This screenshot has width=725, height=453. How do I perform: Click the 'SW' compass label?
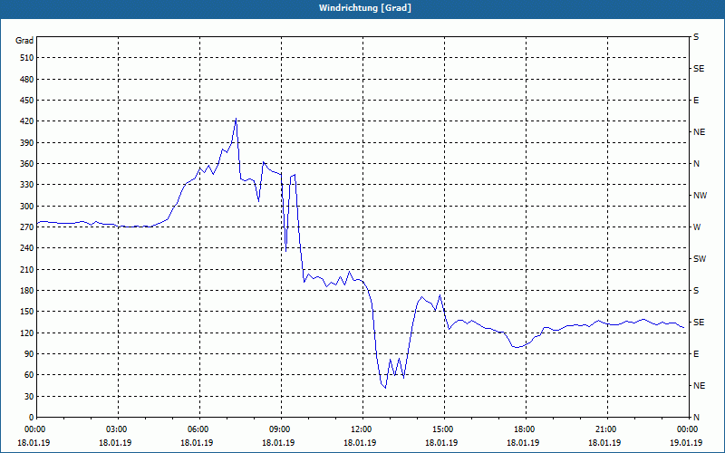(700, 259)
